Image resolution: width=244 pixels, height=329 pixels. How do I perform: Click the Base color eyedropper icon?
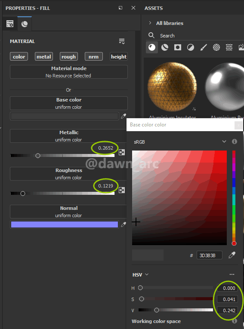pyautogui.click(x=124, y=116)
